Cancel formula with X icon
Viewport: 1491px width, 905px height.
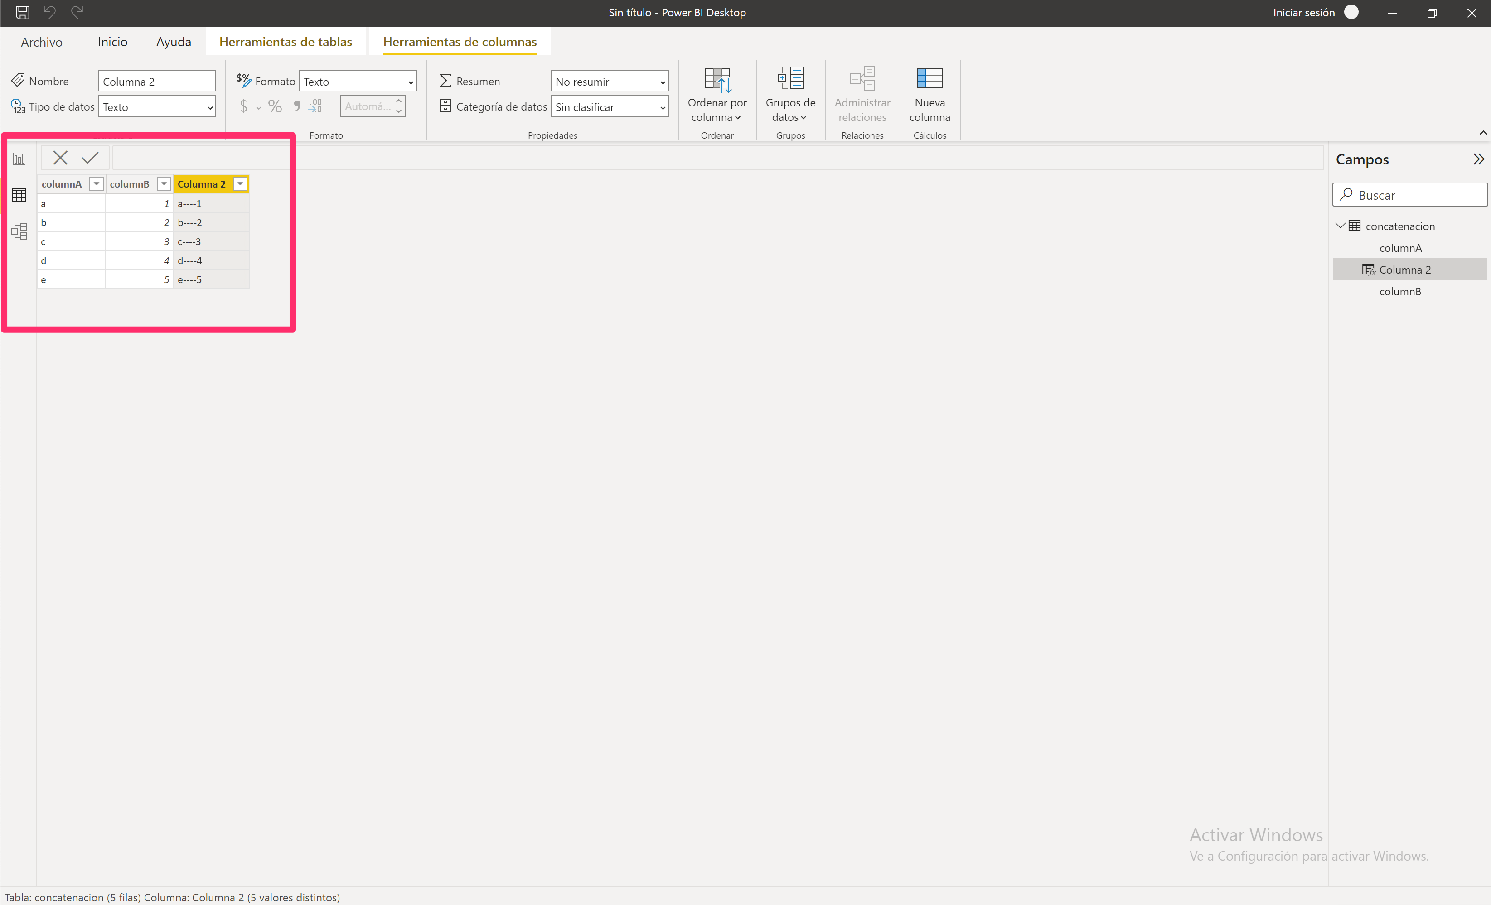[60, 158]
